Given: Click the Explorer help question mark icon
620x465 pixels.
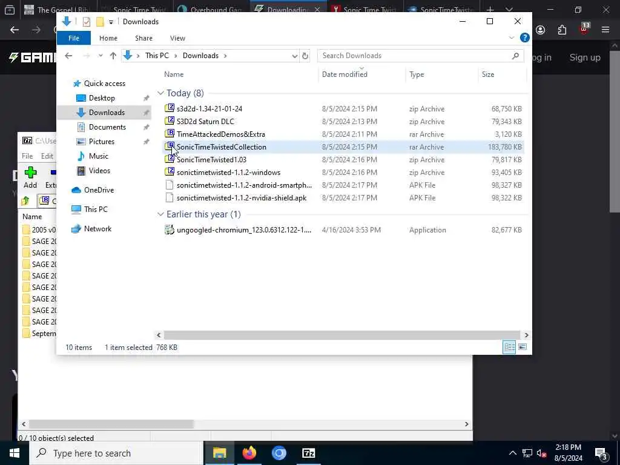Looking at the screenshot, I should [x=525, y=38].
